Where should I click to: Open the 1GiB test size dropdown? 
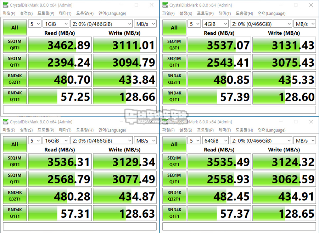click(x=56, y=24)
